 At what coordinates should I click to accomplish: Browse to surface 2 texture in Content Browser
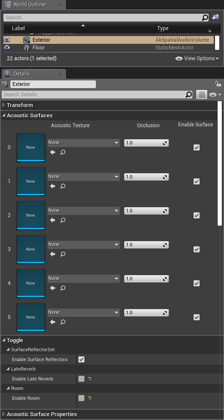click(x=63, y=220)
